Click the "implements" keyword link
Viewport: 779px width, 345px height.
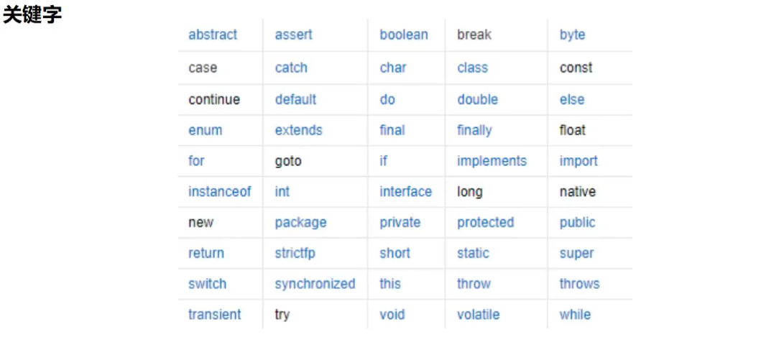492,161
